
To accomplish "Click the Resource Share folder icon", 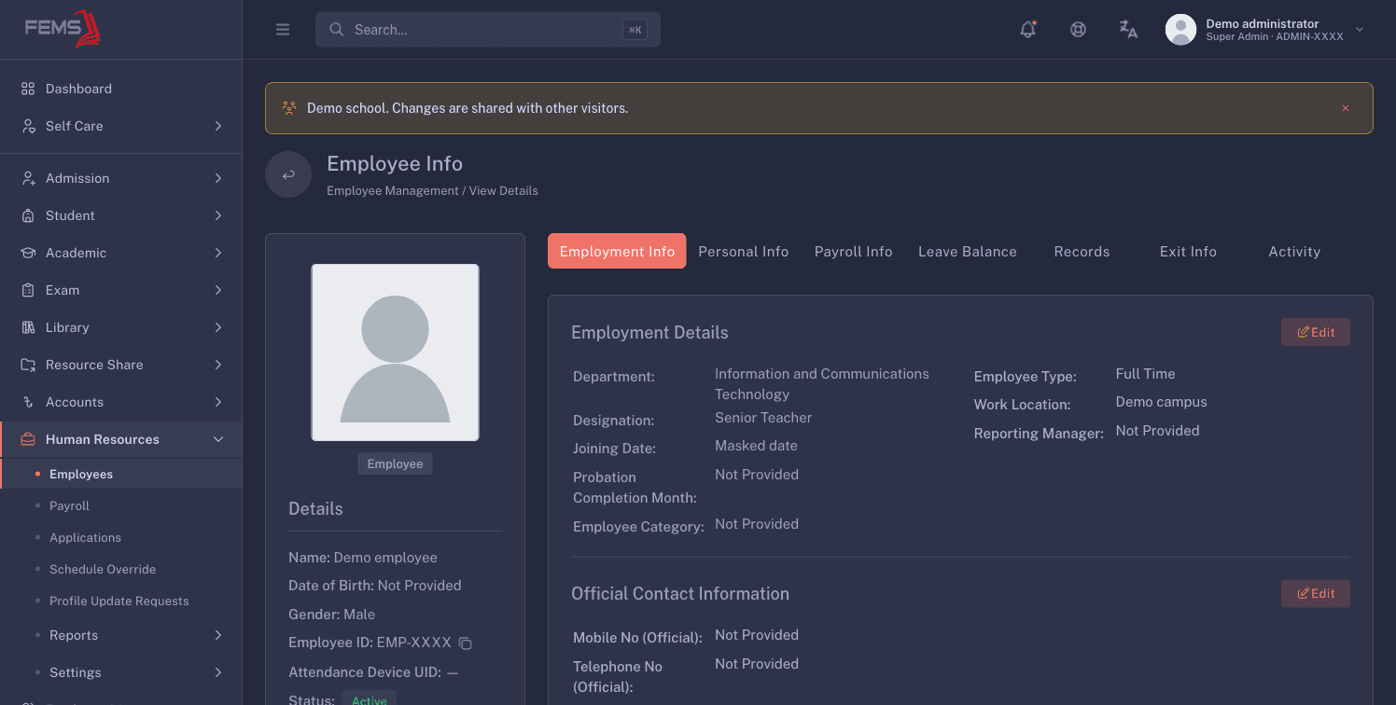I will (28, 365).
